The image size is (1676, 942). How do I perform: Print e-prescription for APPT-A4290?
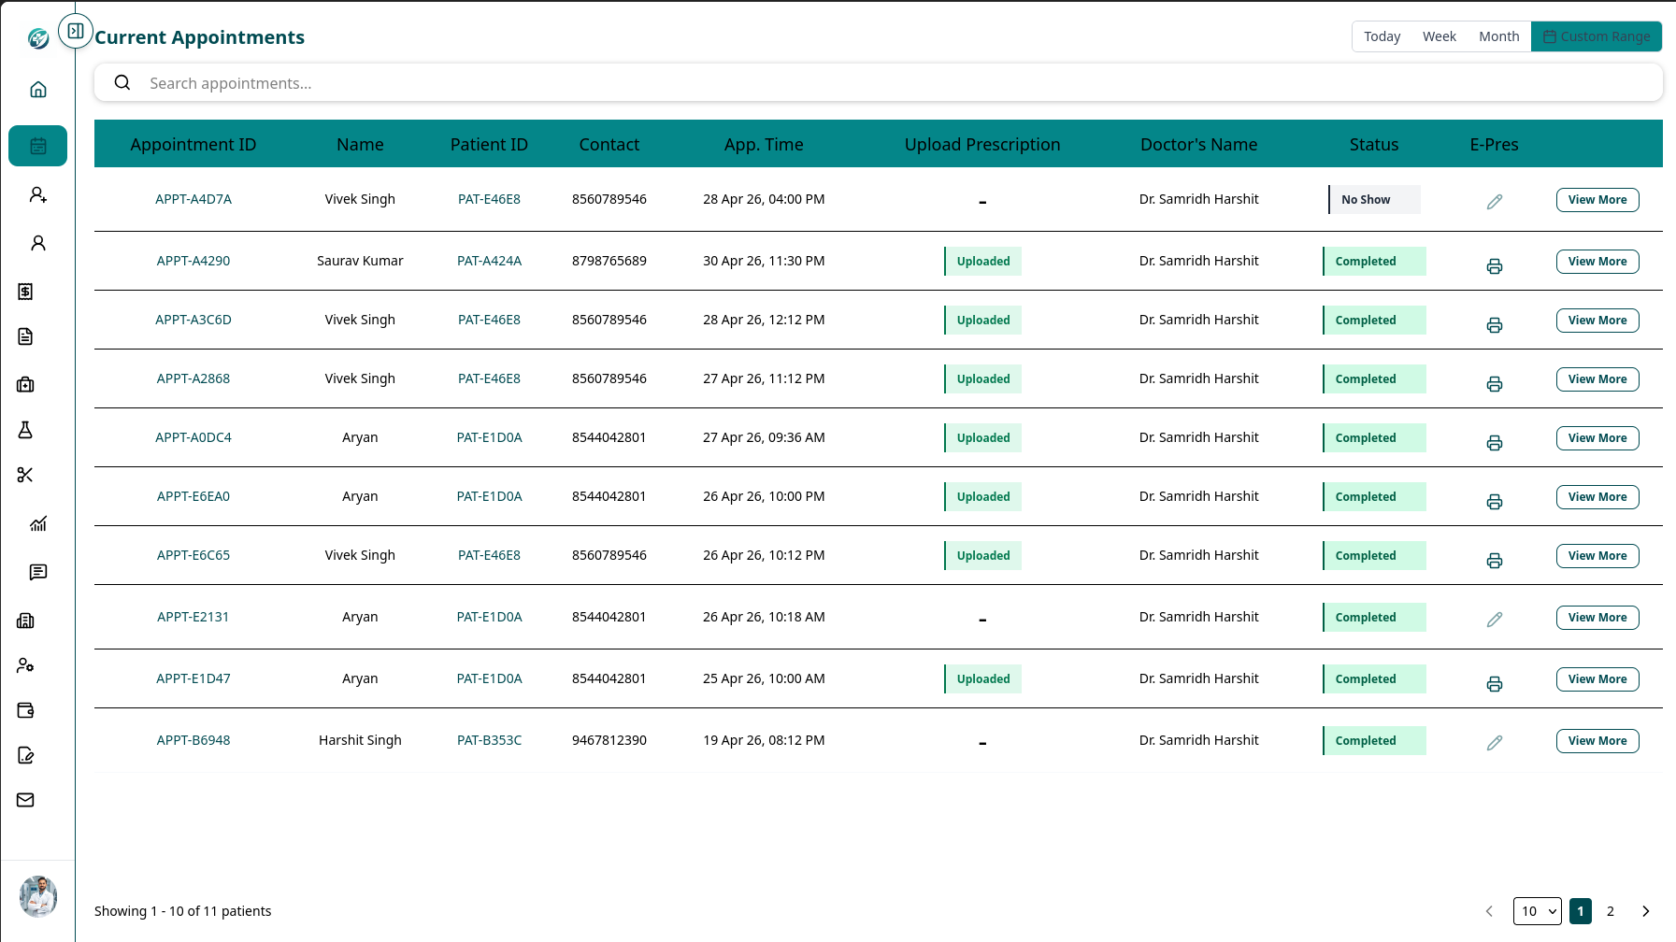(x=1495, y=266)
